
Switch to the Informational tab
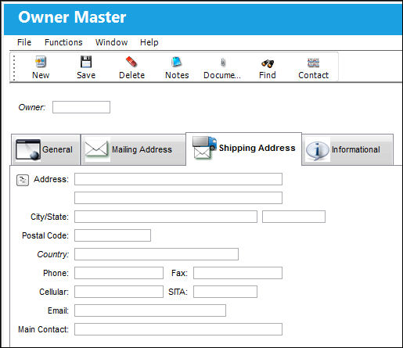point(347,149)
